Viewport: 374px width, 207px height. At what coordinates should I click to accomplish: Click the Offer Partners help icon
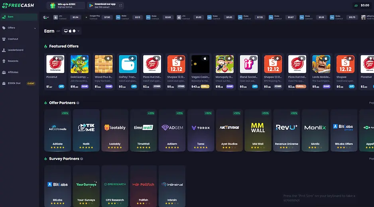pos(78,103)
